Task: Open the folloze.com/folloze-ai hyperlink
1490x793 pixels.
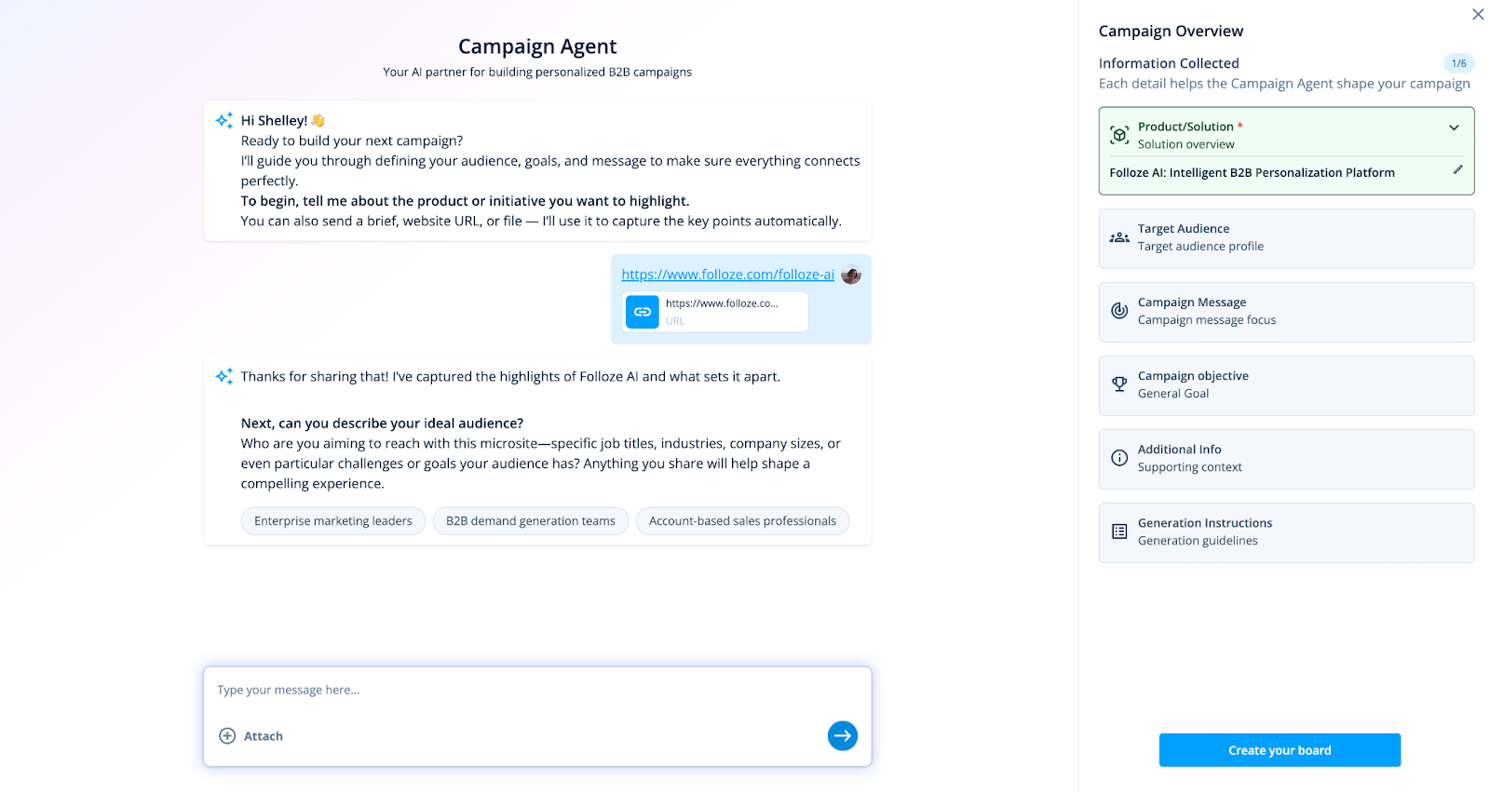Action: tap(727, 275)
